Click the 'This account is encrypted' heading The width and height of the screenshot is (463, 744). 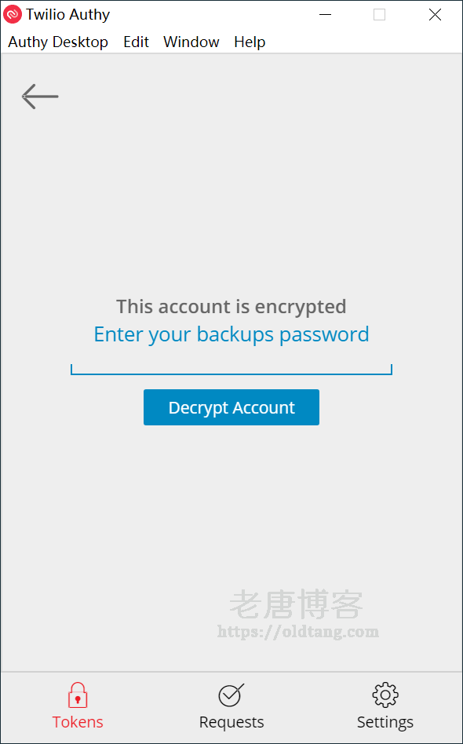[x=231, y=307]
